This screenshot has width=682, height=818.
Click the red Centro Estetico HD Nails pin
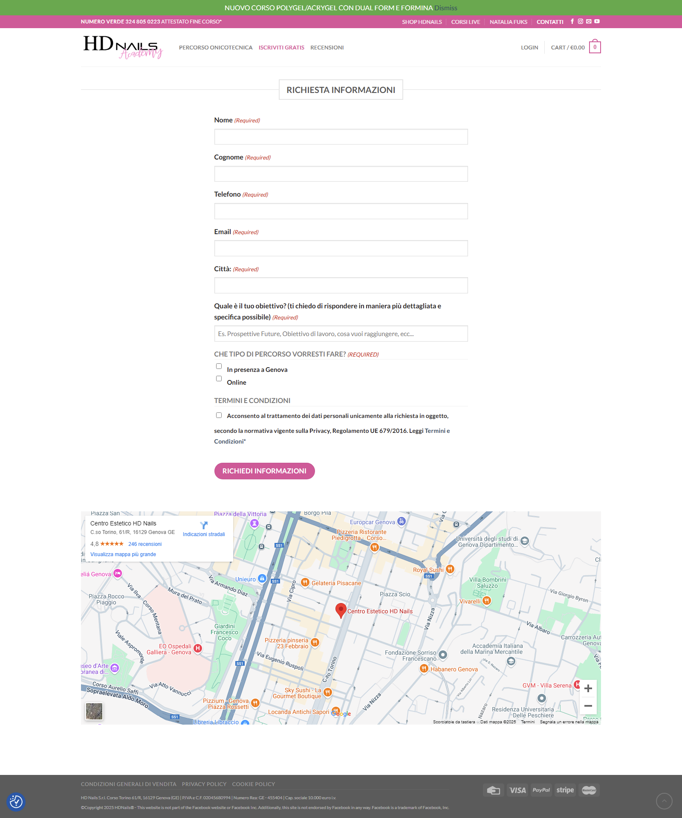pyautogui.click(x=341, y=610)
